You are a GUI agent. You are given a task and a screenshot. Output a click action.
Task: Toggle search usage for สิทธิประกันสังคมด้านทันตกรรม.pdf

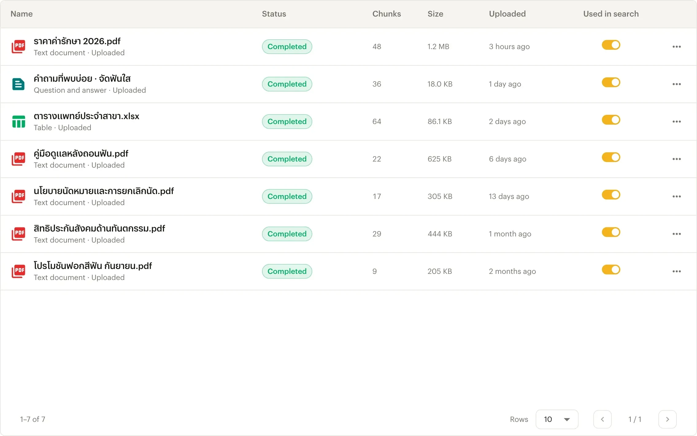coord(611,232)
